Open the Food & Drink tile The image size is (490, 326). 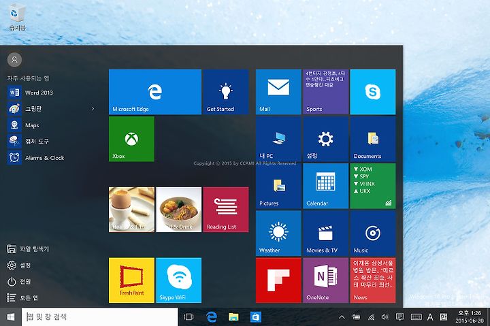pyautogui.click(x=179, y=210)
